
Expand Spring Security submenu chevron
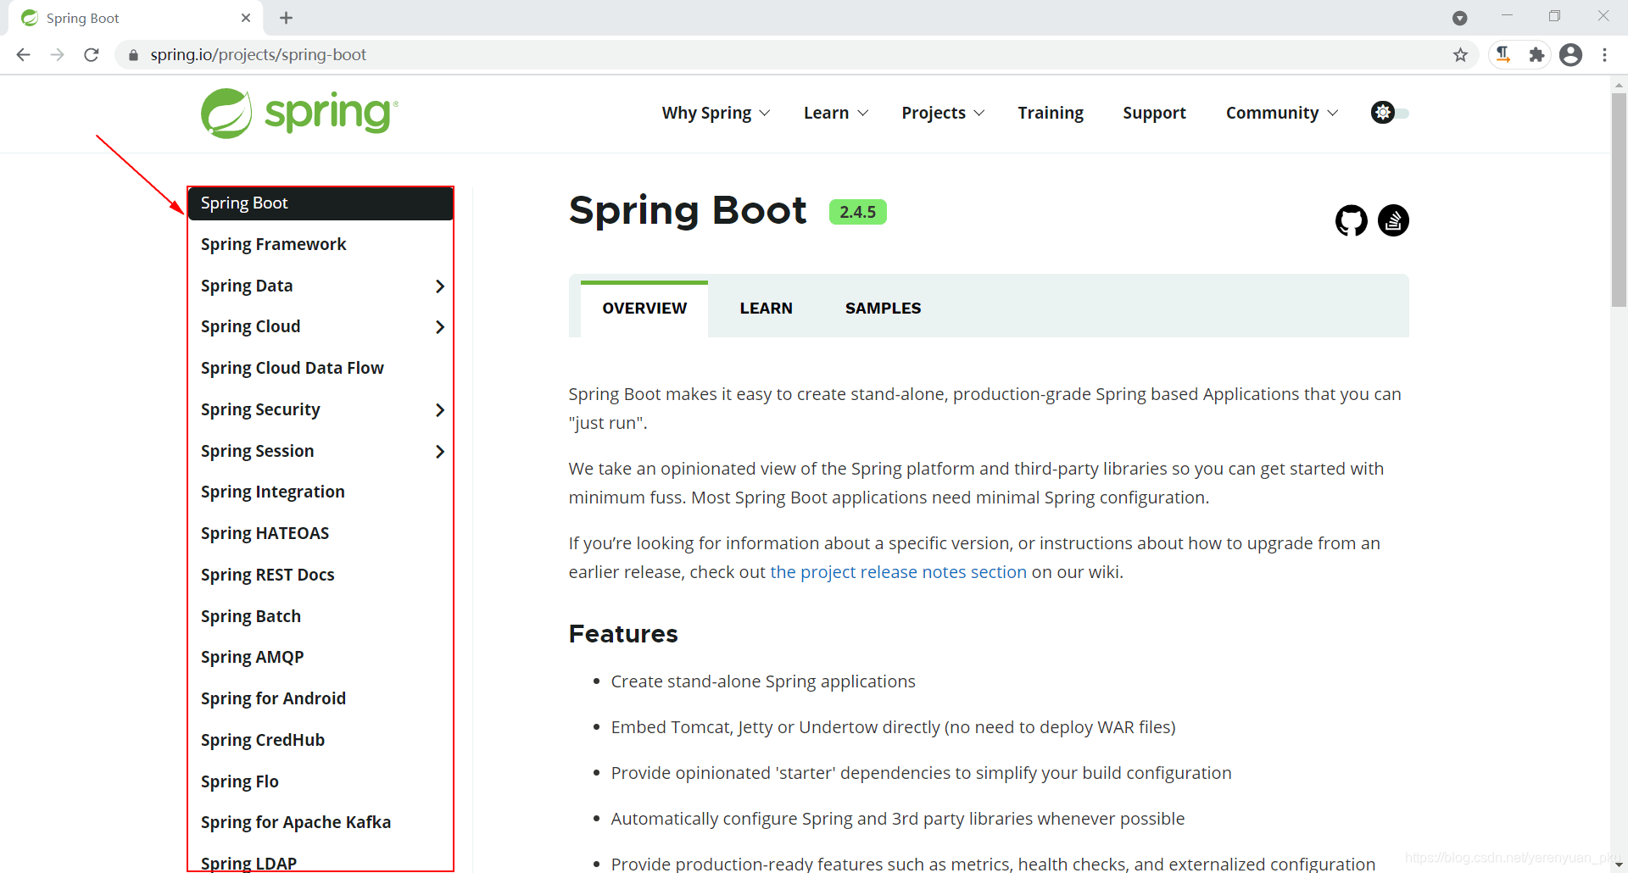pyautogui.click(x=439, y=410)
